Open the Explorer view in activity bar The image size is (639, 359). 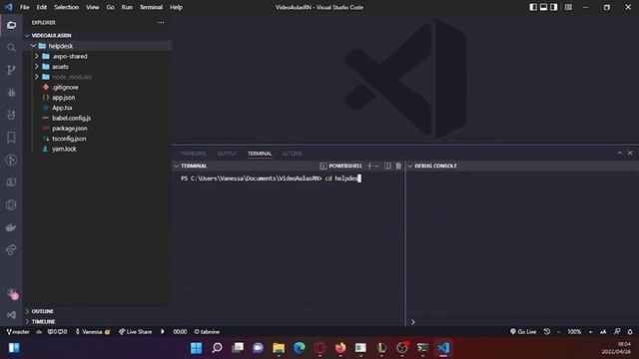coord(11,25)
